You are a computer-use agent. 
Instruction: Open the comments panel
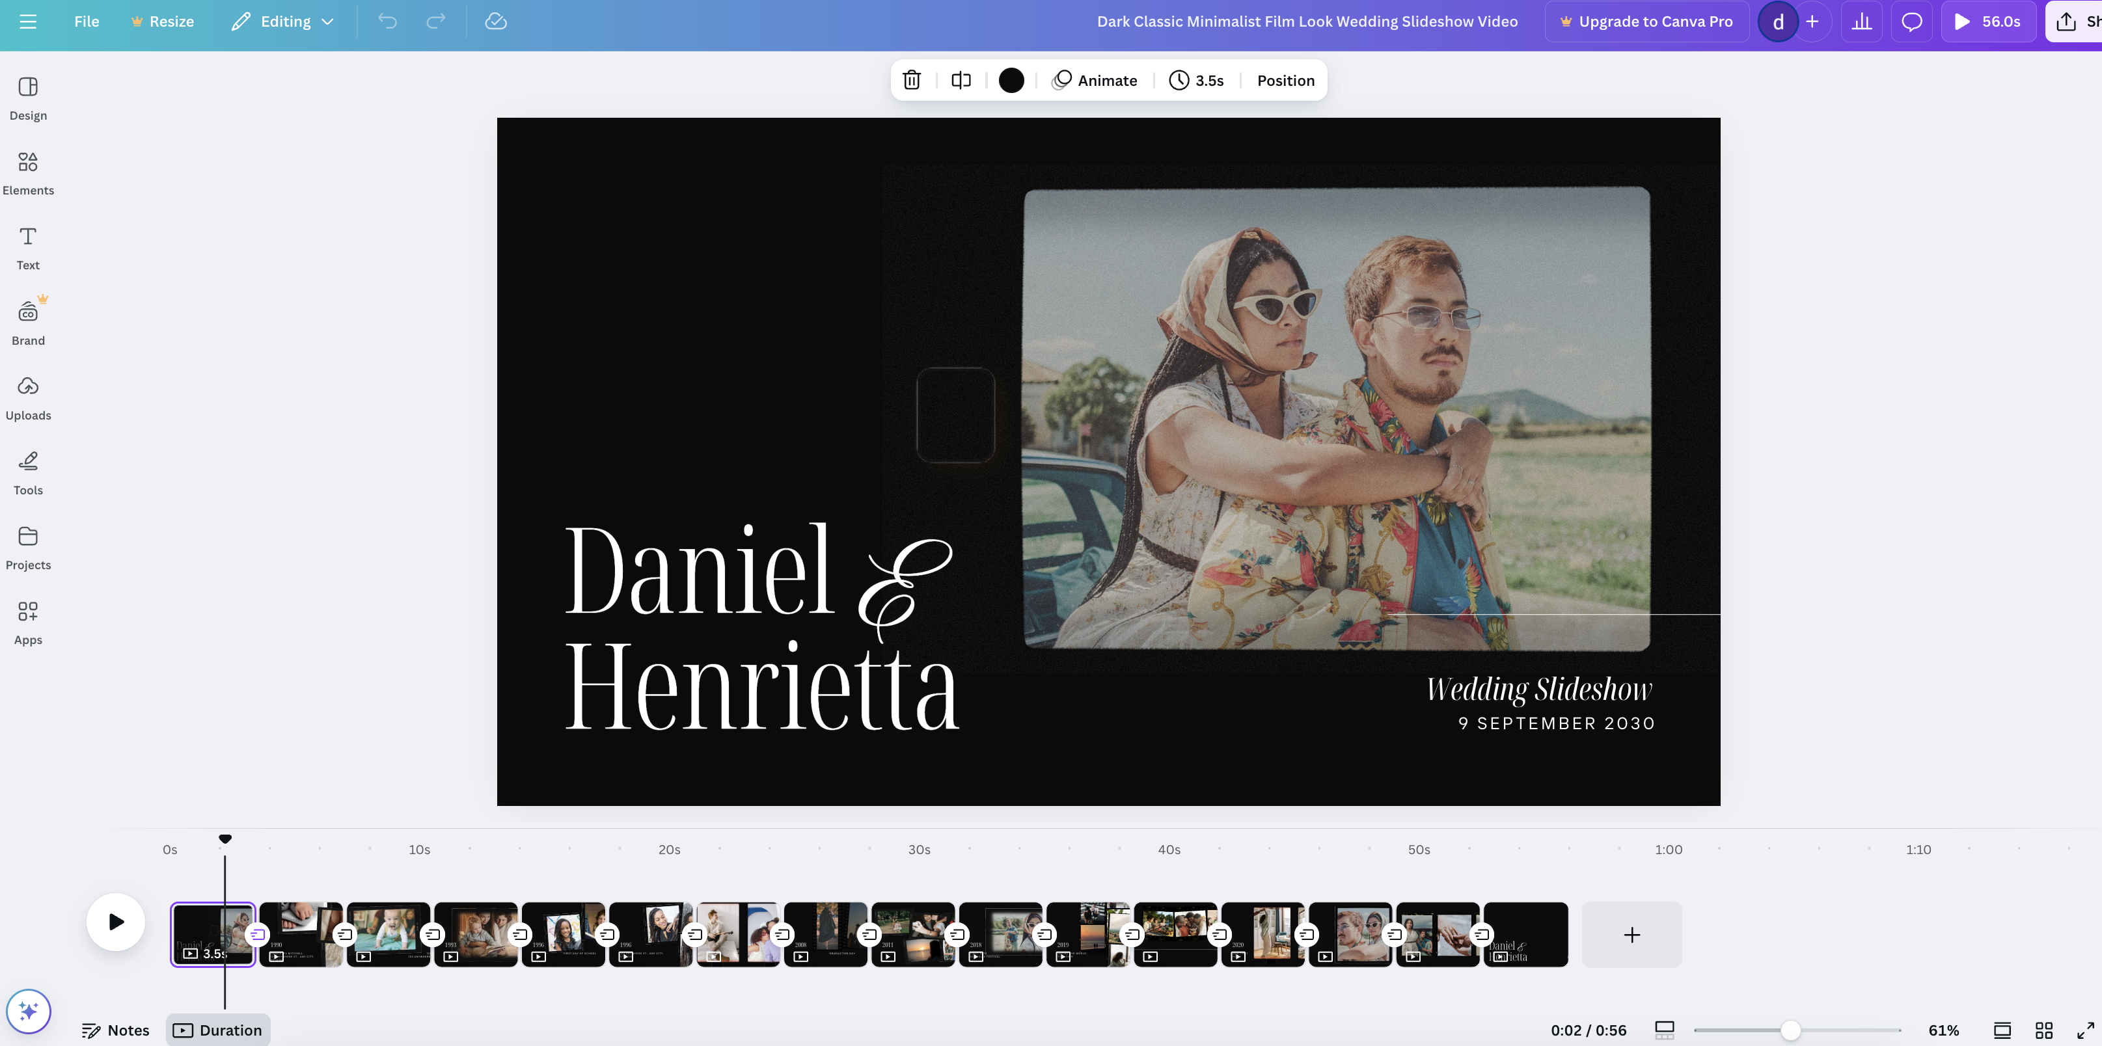pos(1912,21)
